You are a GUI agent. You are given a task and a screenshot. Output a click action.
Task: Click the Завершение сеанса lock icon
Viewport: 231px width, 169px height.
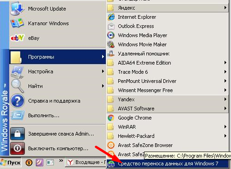17,134
